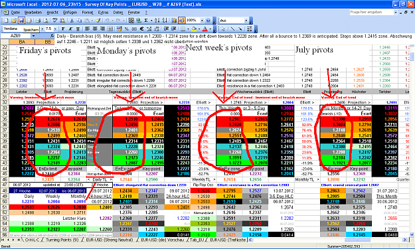The width and height of the screenshot is (415, 249).
Task: Decrease cell indent
Action: pyautogui.click(x=166, y=29)
